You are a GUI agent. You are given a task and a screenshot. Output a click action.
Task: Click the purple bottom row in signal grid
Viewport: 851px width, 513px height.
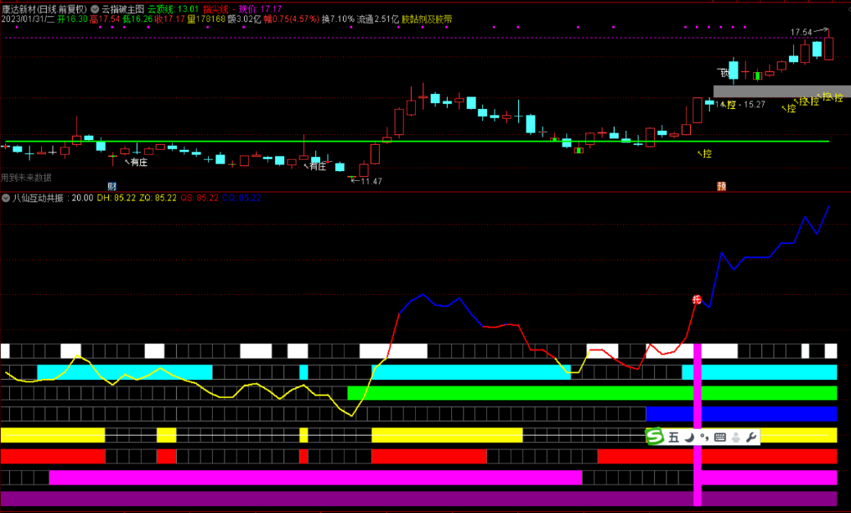pyautogui.click(x=419, y=499)
